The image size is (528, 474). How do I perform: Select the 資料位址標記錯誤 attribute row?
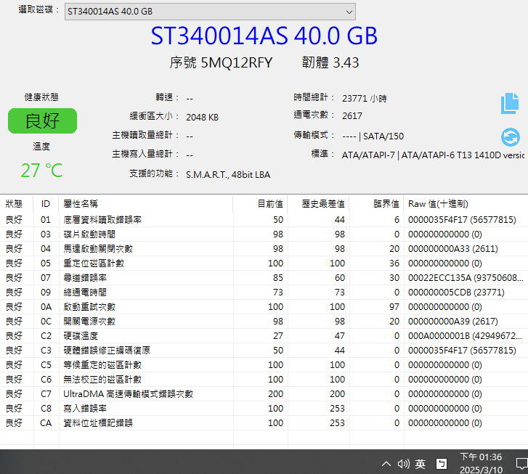264,422
